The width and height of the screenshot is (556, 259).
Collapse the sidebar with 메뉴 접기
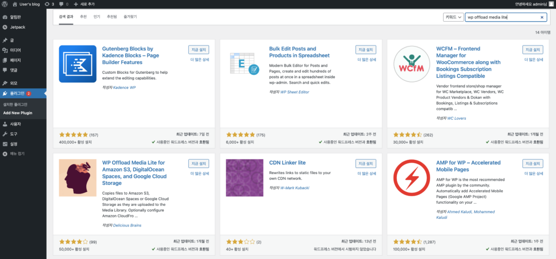coord(23,154)
